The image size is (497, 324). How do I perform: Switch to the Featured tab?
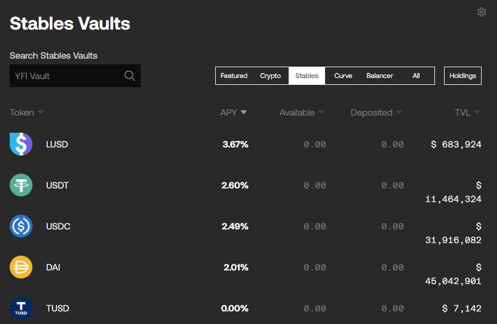(x=234, y=76)
